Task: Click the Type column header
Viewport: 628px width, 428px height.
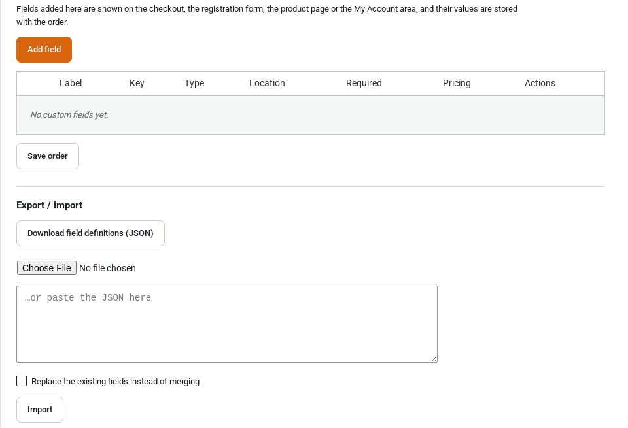Action: coord(194,83)
